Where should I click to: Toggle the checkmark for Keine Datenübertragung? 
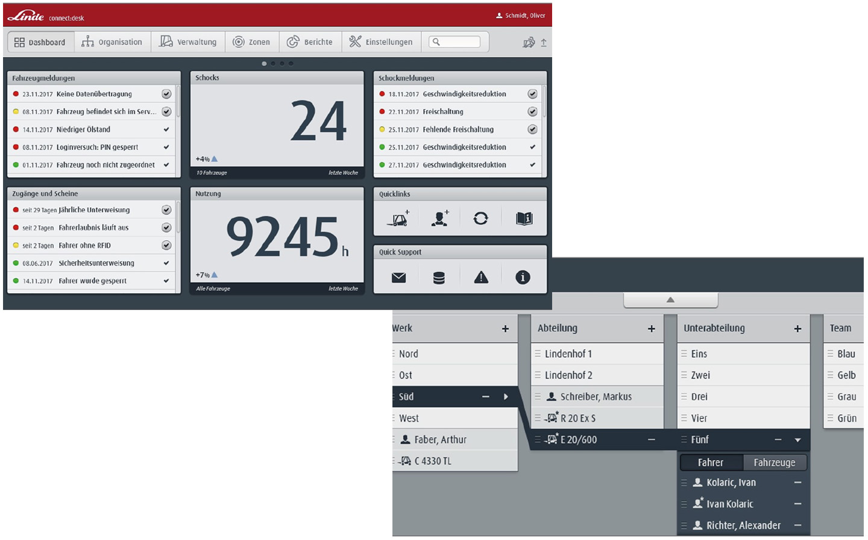coord(167,94)
